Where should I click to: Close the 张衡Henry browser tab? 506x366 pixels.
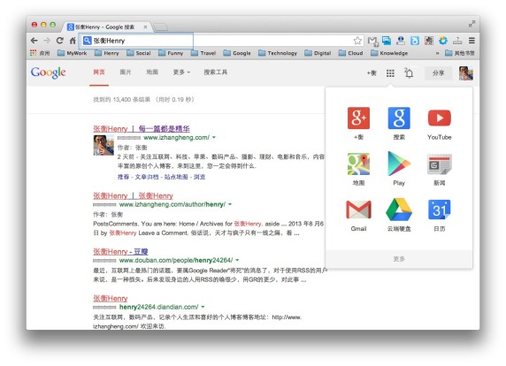tap(145, 27)
